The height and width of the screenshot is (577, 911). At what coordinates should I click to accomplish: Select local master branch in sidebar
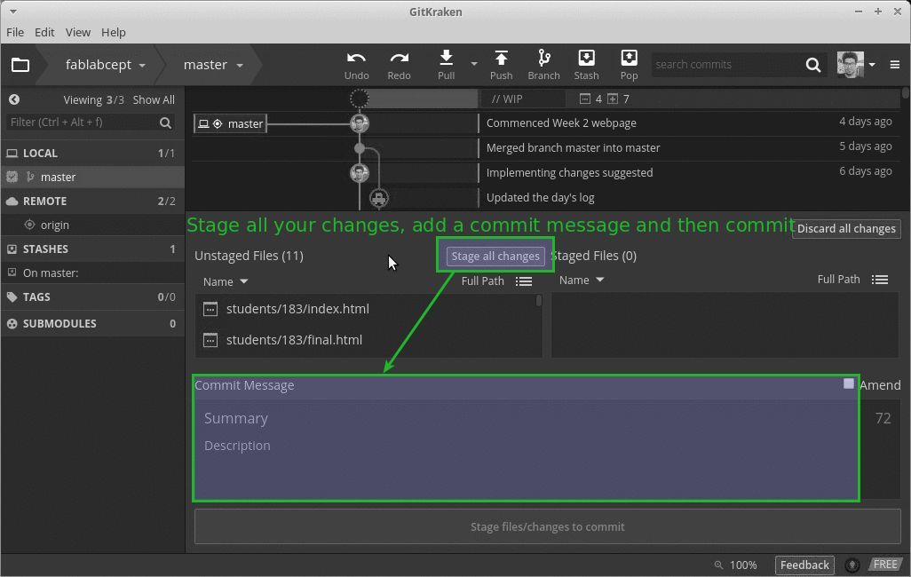[x=92, y=177]
